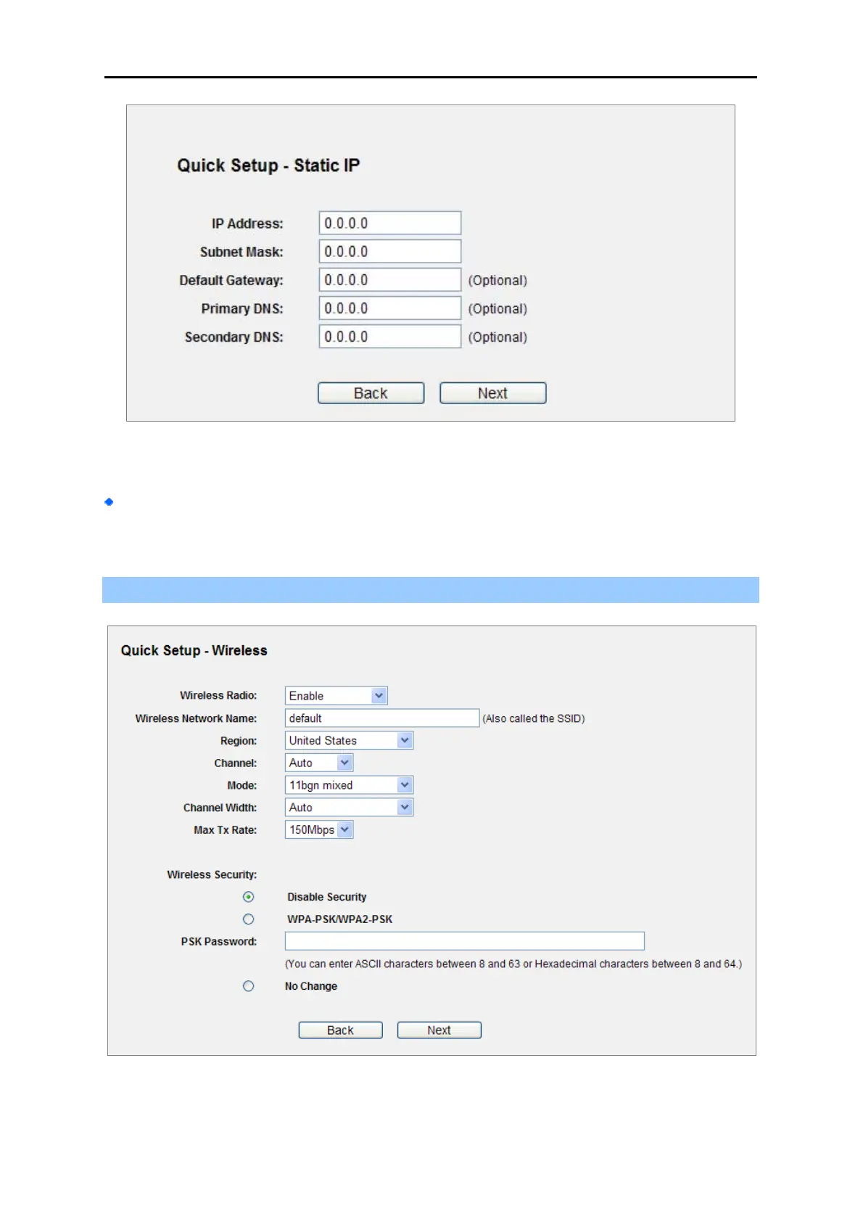This screenshot has width=863, height=1222.
Task: Click the Primary DNS input field
Action: pyautogui.click(x=390, y=308)
